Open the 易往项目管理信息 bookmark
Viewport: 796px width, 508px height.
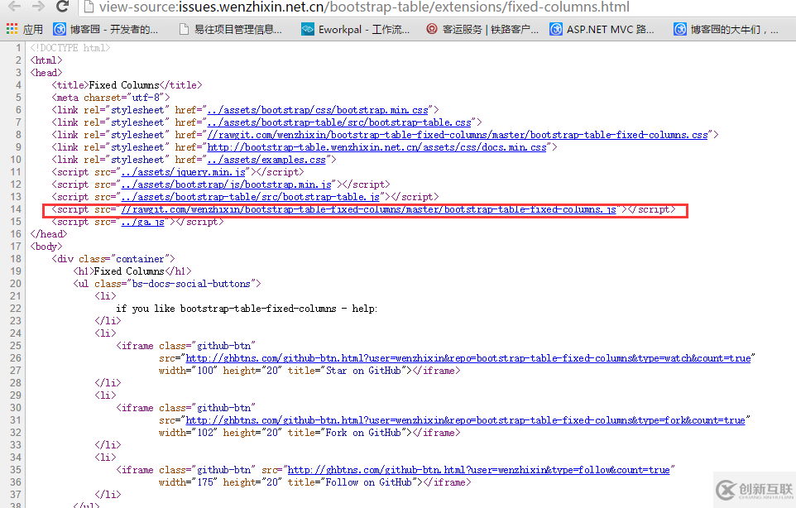pos(231,30)
